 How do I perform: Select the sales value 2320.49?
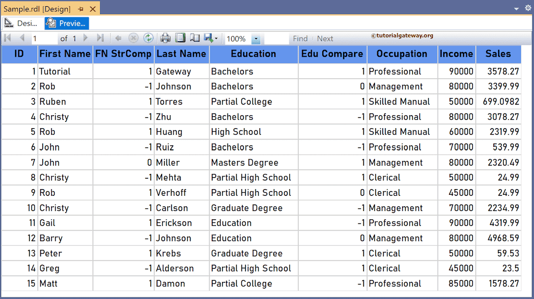(498, 163)
